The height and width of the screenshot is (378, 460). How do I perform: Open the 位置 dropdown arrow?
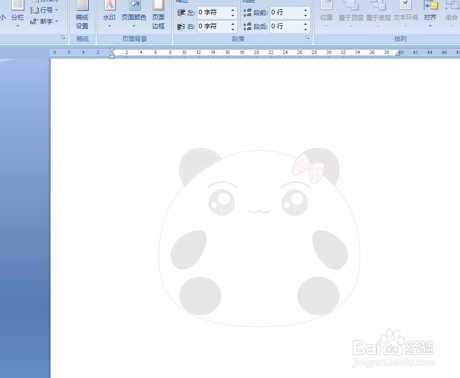click(x=326, y=26)
